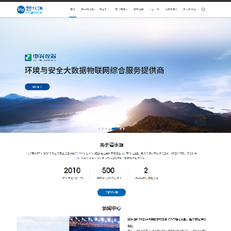Image resolution: width=231 pixels, height=231 pixels.
Task: Click the 新闻中心 section heading
Action: [x=112, y=208]
